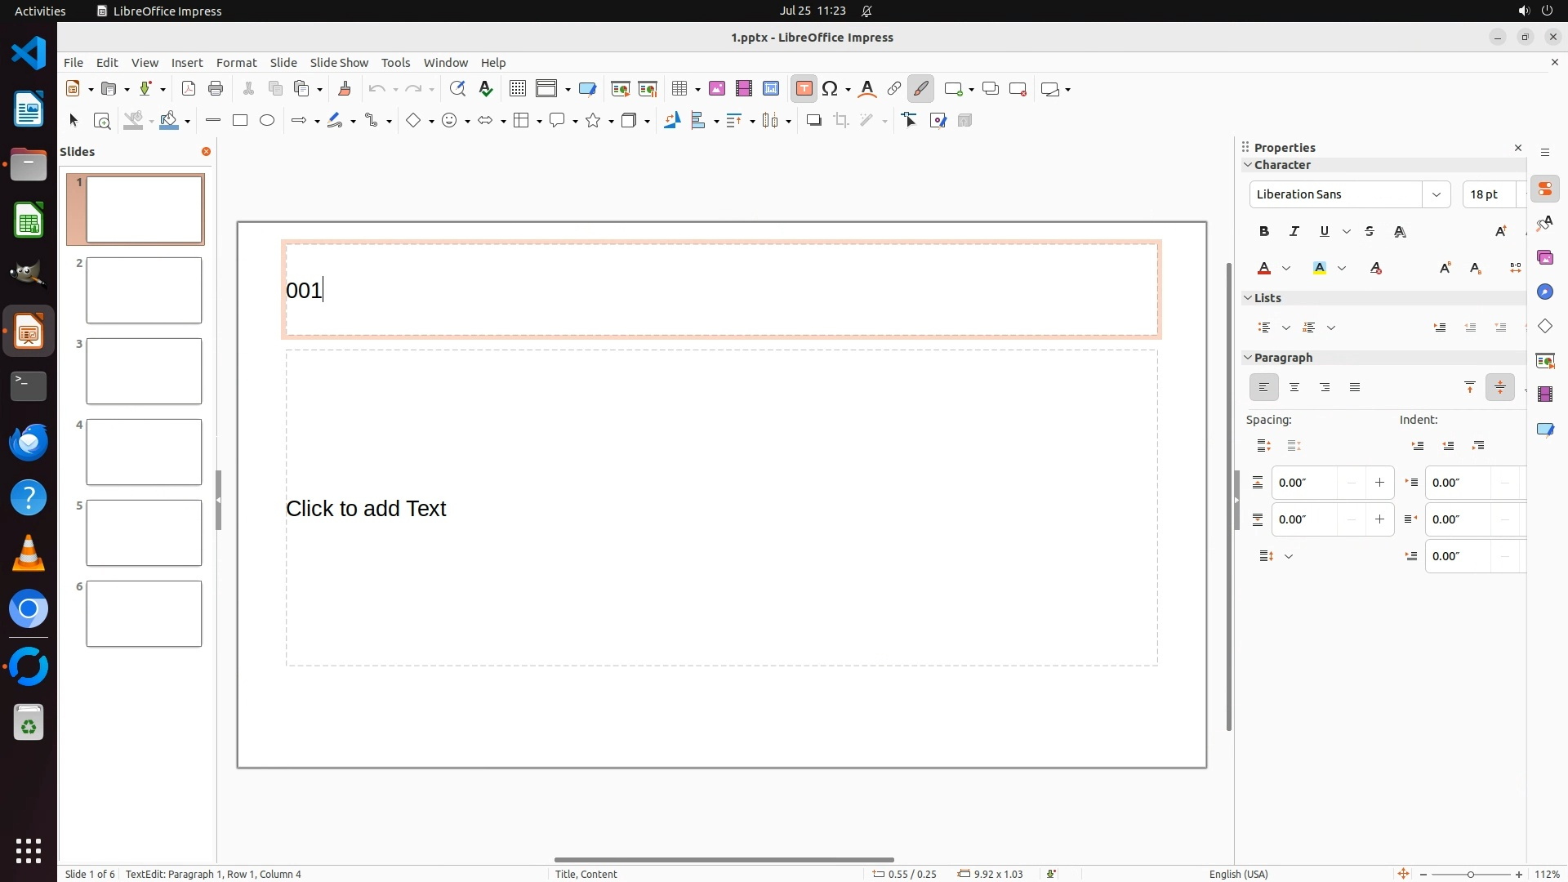Image resolution: width=1568 pixels, height=882 pixels.
Task: Click the Export as PDF icon
Action: tap(189, 89)
